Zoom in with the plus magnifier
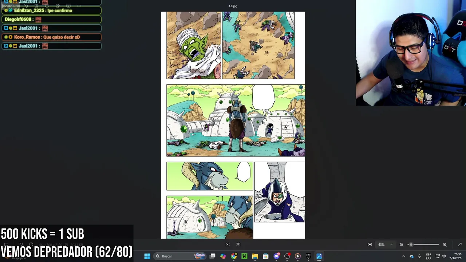 pyautogui.click(x=445, y=245)
